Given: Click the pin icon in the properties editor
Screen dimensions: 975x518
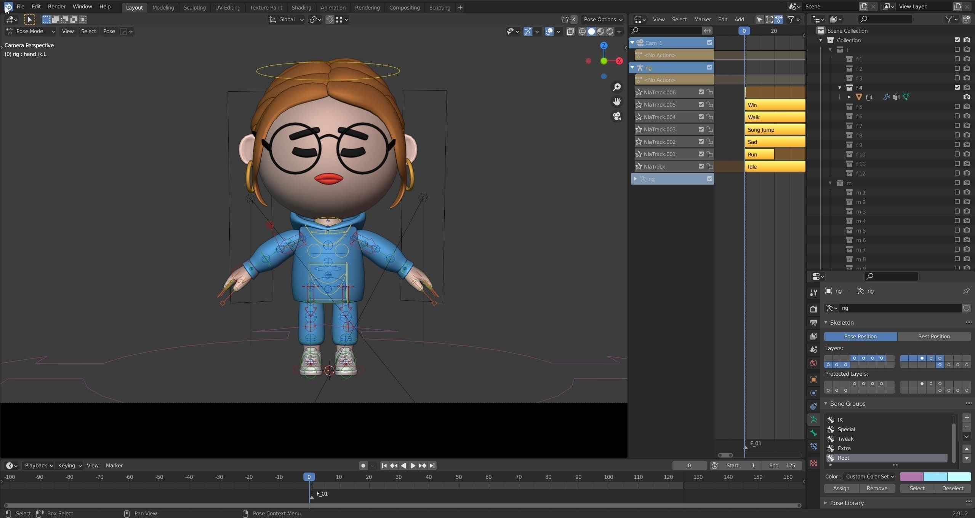Looking at the screenshot, I should 966,291.
